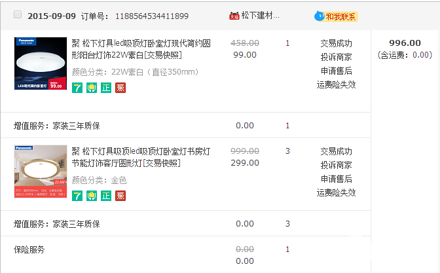
Task: Click the yellow guarantee badge on first item
Action: click(92, 87)
